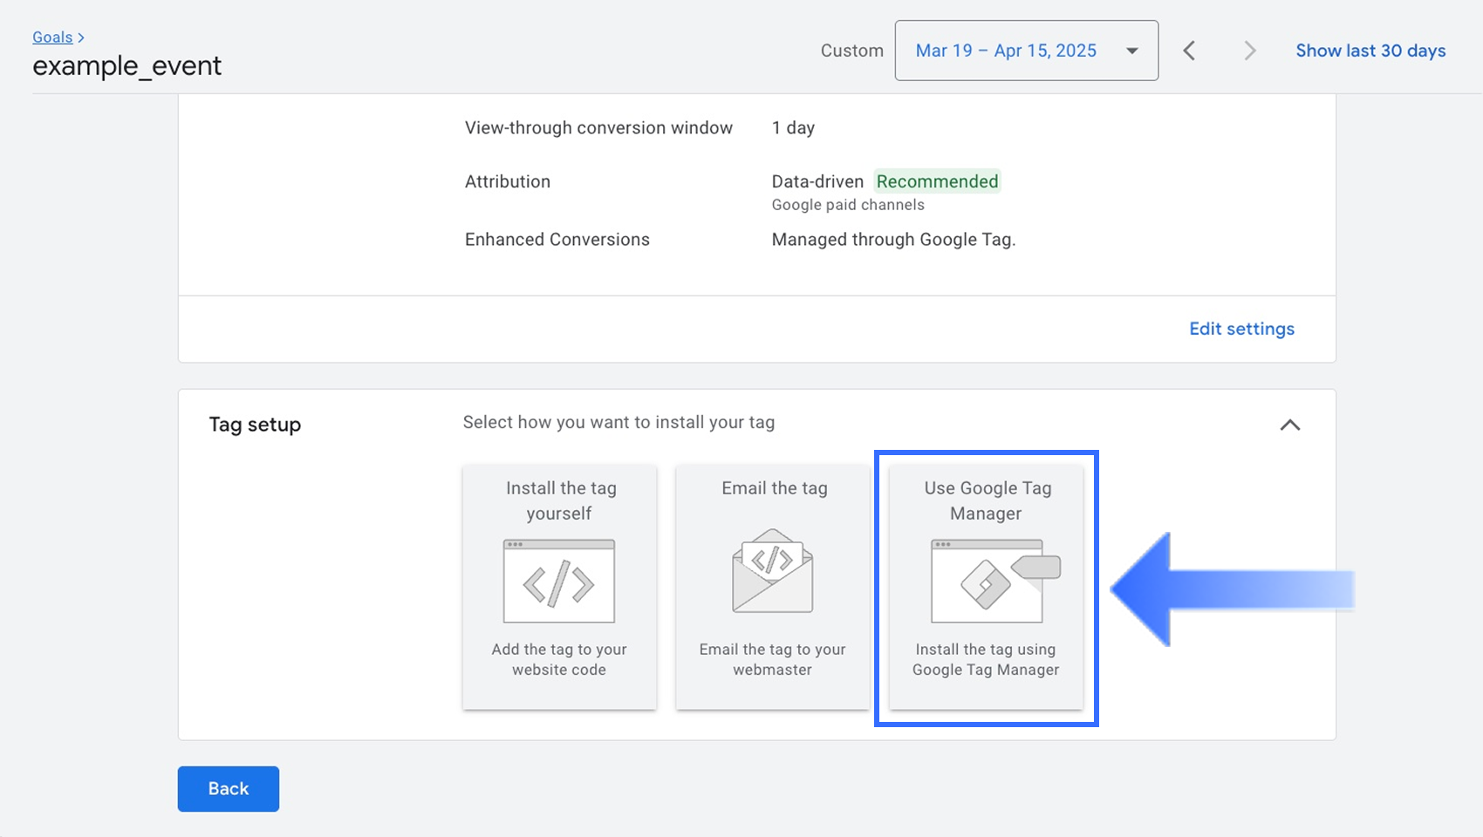This screenshot has width=1483, height=837.
Task: Collapse the Tag setup section
Action: (x=1289, y=425)
